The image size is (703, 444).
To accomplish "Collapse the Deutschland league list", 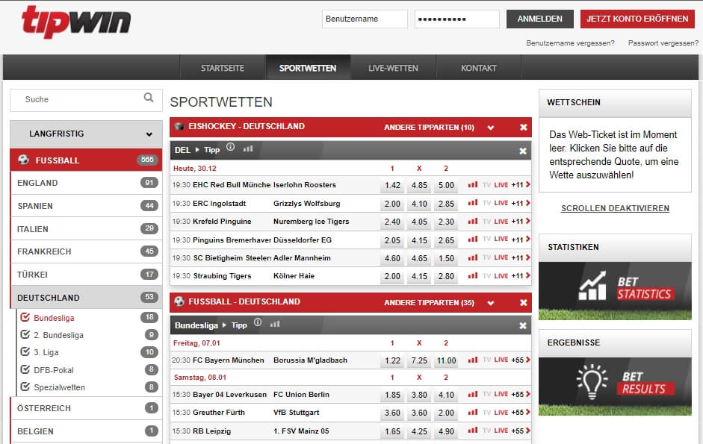I will tap(86, 298).
